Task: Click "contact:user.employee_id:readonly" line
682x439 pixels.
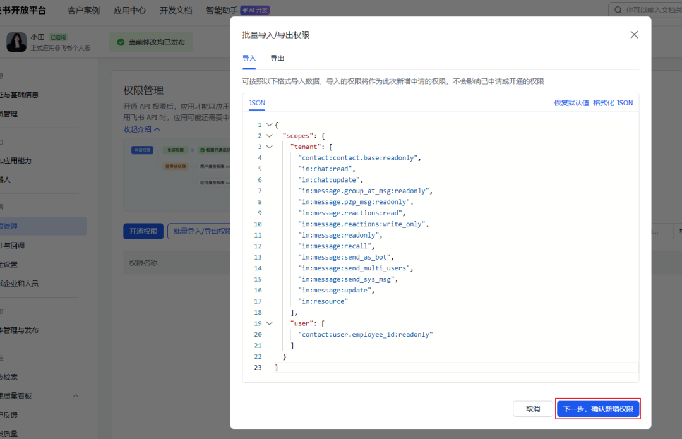Action: [366, 335]
